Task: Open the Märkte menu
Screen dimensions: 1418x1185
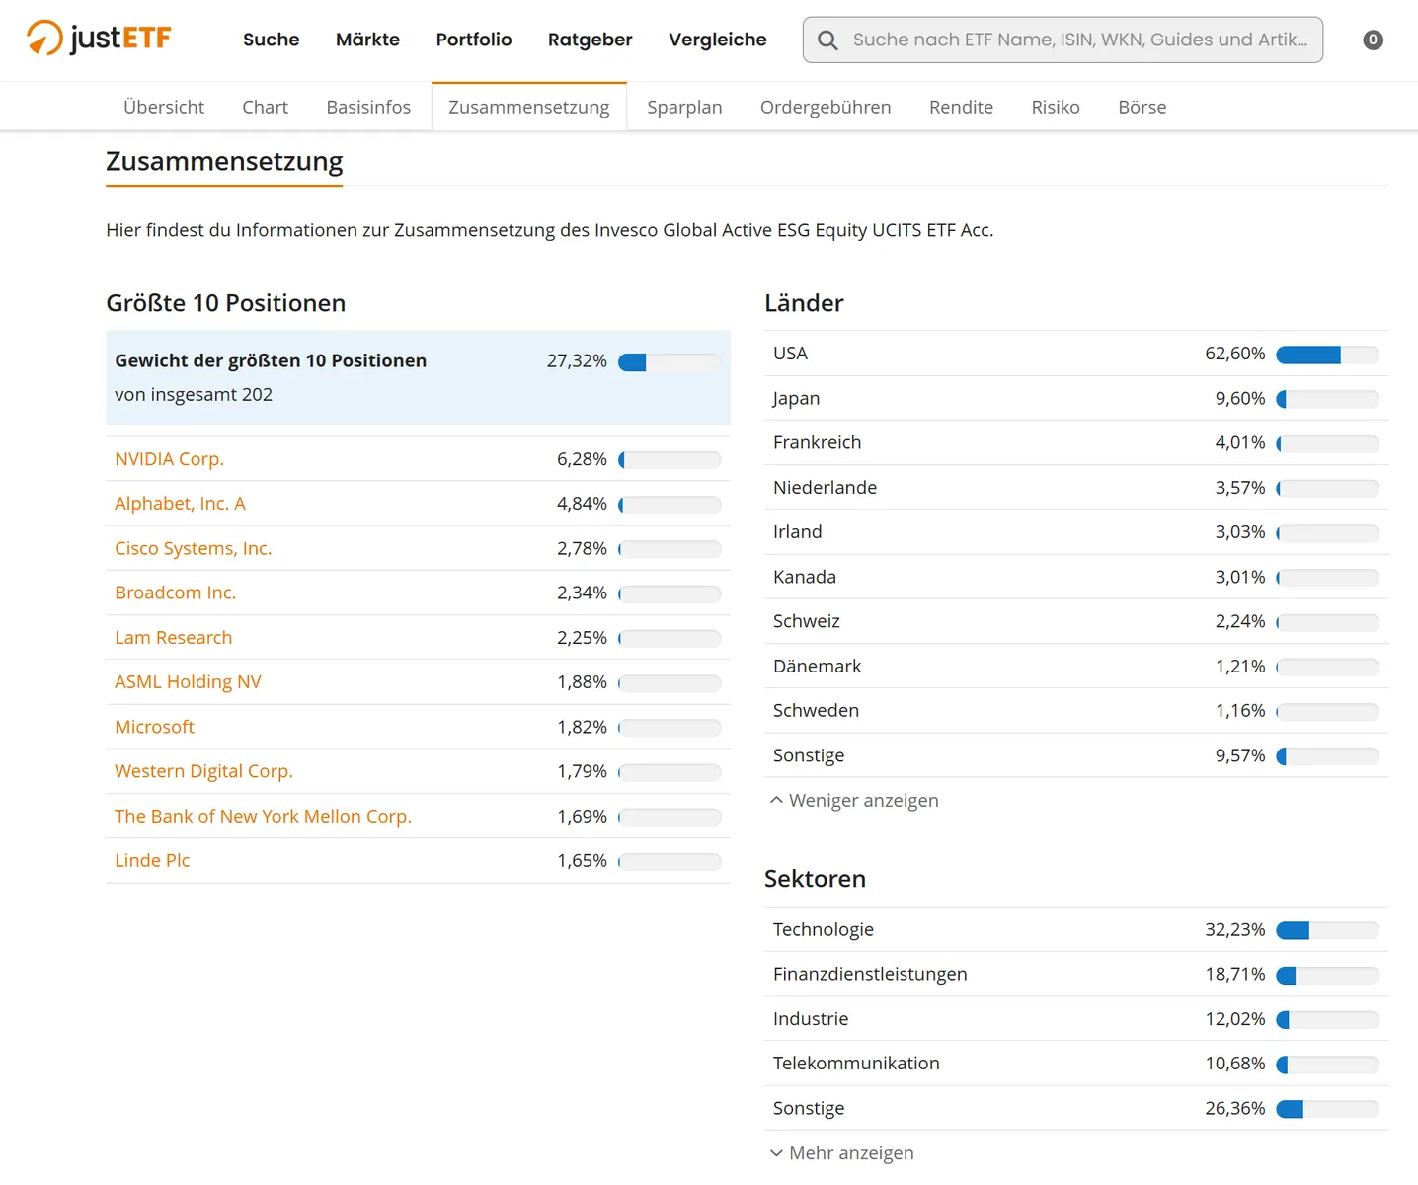Action: click(367, 39)
